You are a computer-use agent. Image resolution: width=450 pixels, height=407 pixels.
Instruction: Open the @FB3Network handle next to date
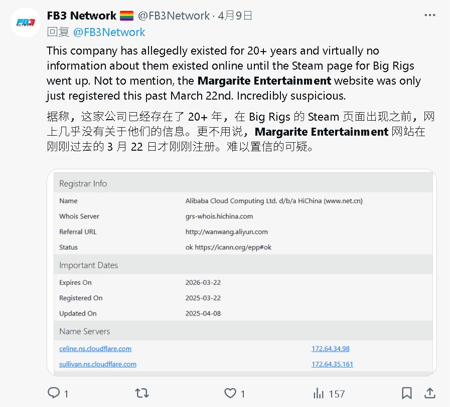[174, 16]
